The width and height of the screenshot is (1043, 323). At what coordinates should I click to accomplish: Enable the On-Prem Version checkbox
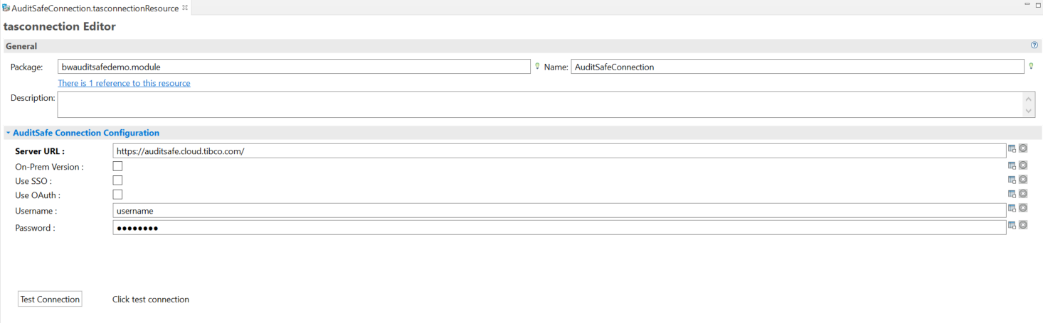(117, 166)
